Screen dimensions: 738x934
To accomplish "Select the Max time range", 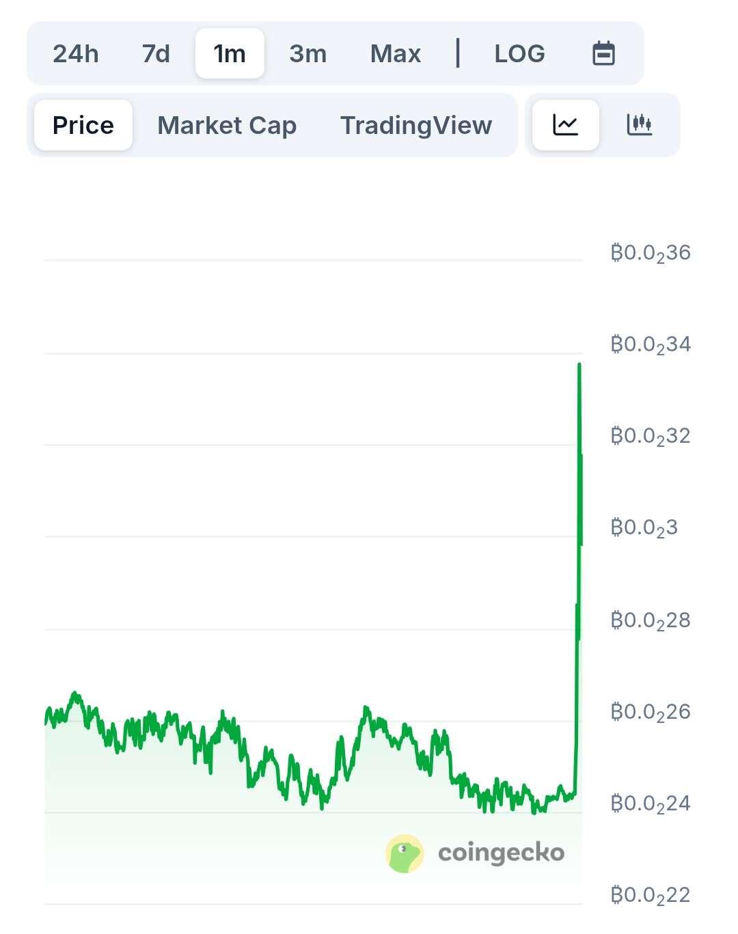I will pos(395,53).
